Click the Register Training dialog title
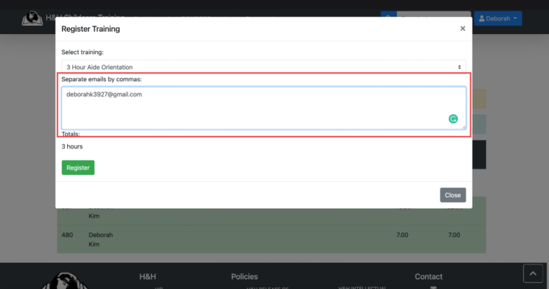This screenshot has height=289, width=549. click(91, 29)
